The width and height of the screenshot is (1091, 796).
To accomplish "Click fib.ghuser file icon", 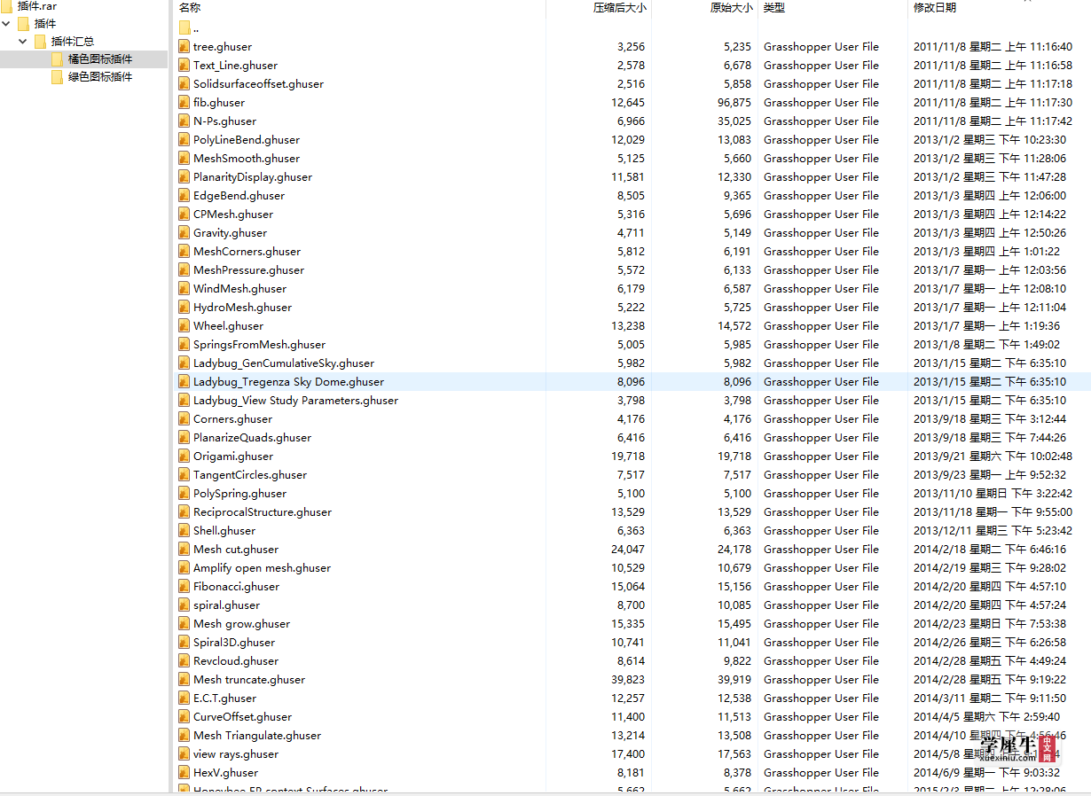I will (x=184, y=102).
